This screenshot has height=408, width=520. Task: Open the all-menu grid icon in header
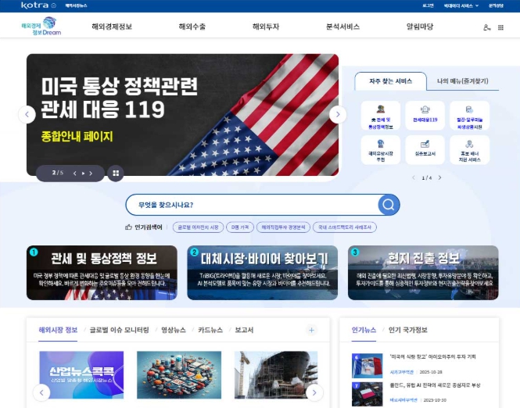501,27
